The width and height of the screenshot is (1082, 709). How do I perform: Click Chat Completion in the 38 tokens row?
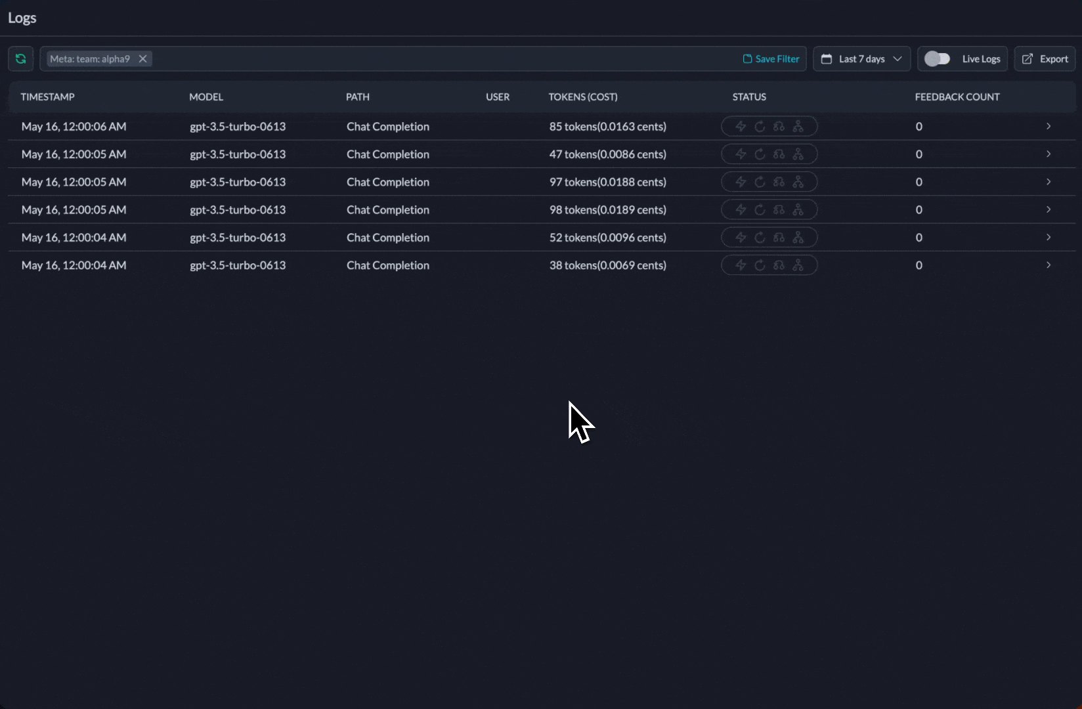click(x=388, y=265)
